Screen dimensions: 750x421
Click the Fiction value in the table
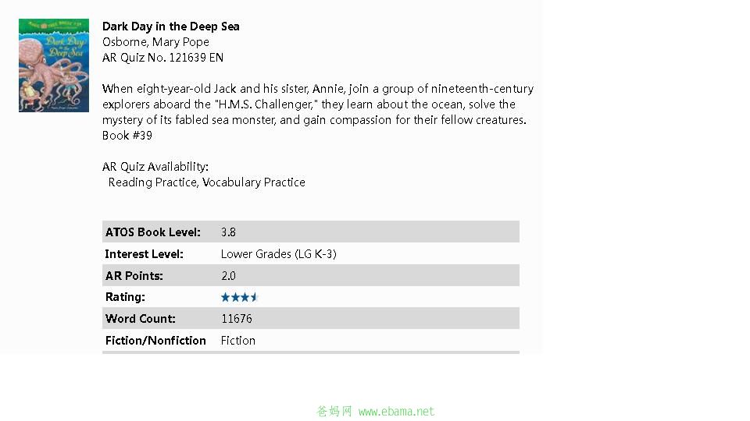(237, 341)
